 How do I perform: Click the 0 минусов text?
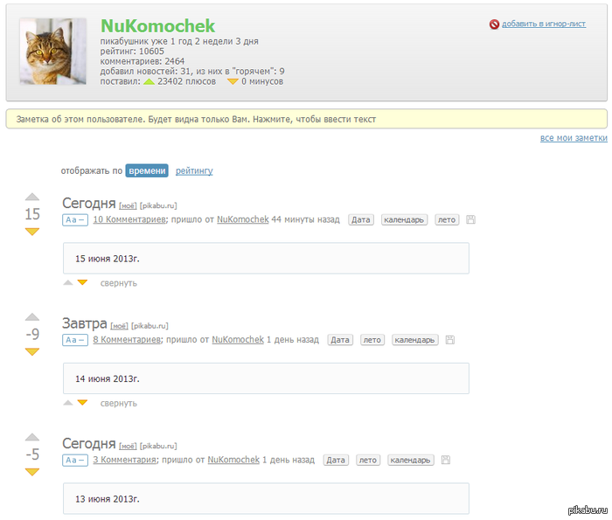(x=262, y=81)
